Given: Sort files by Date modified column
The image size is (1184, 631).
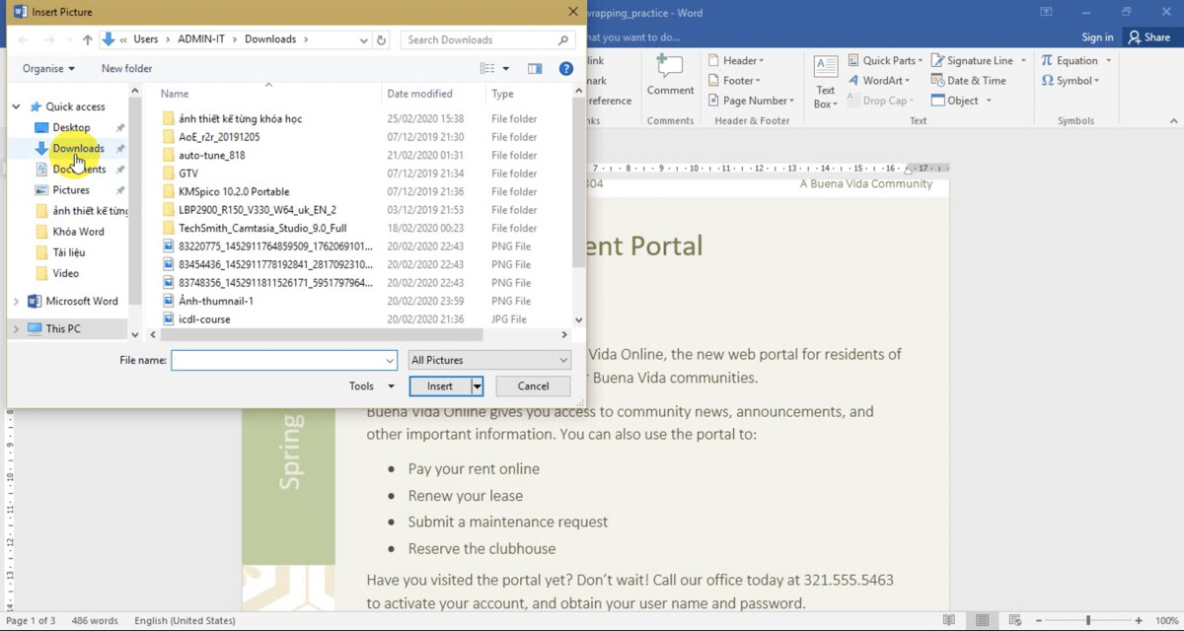Looking at the screenshot, I should click(420, 94).
